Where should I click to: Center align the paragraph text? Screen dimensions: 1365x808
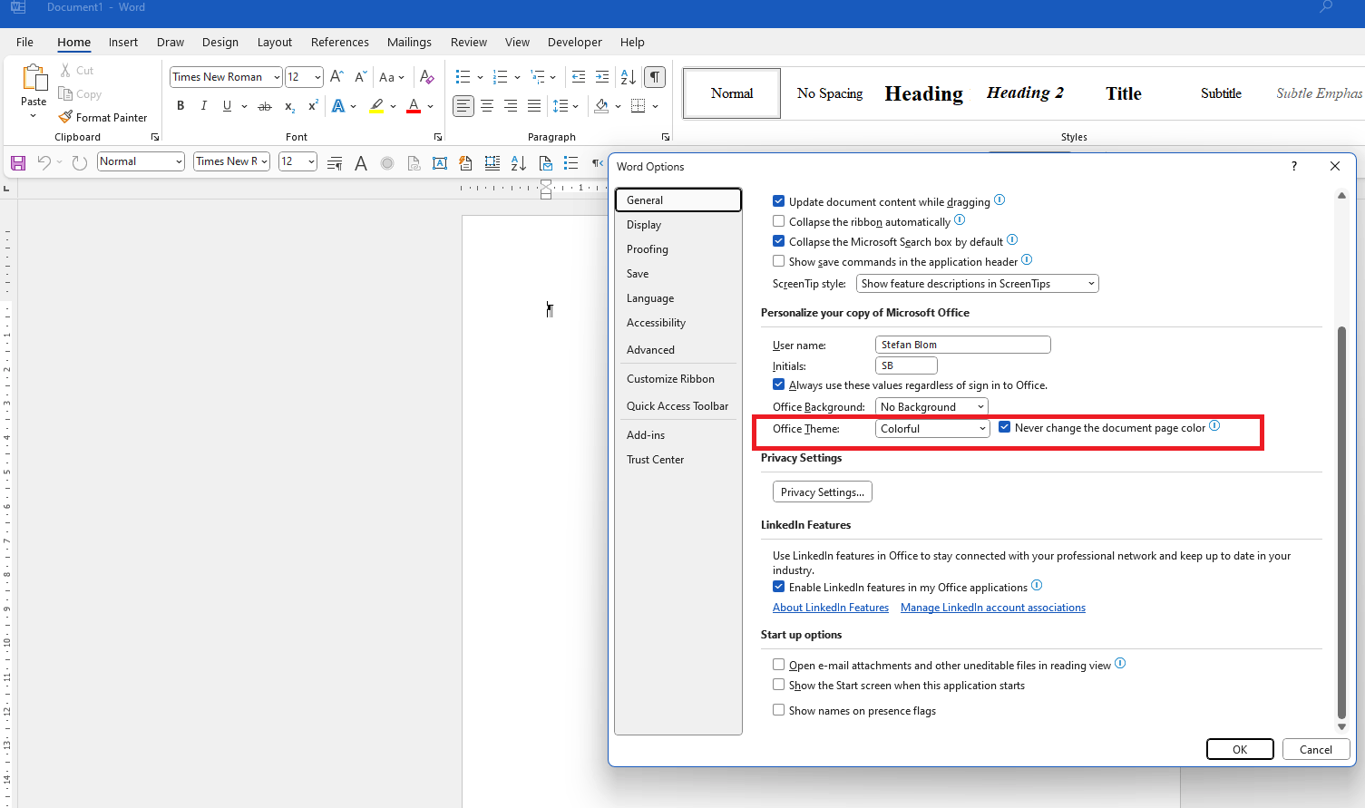click(x=487, y=106)
